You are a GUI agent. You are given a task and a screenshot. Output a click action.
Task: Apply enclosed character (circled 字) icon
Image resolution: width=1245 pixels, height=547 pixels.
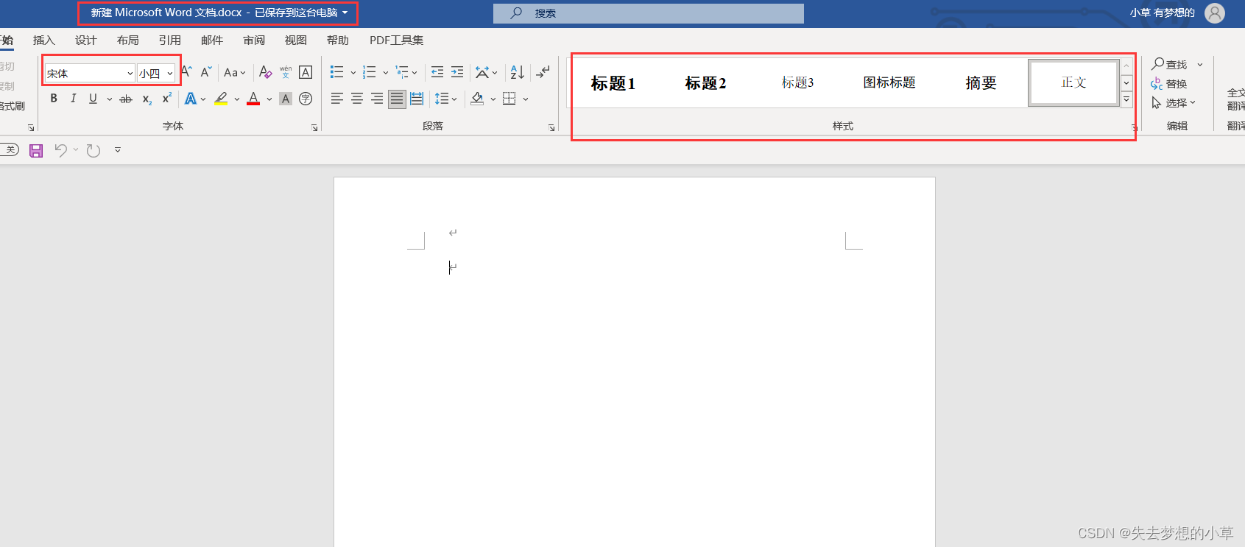[306, 99]
